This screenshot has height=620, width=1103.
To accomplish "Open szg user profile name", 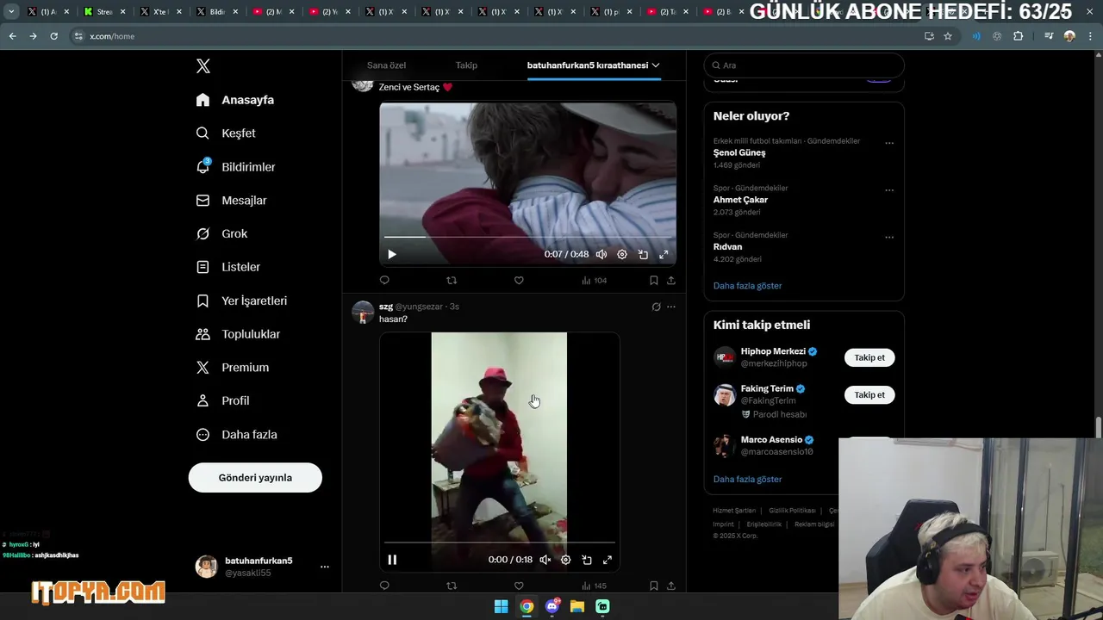I will coord(386,307).
